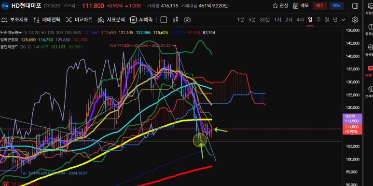The image size is (373, 186).
Task: Click Ichimoku value 125,650
Action: point(28,40)
